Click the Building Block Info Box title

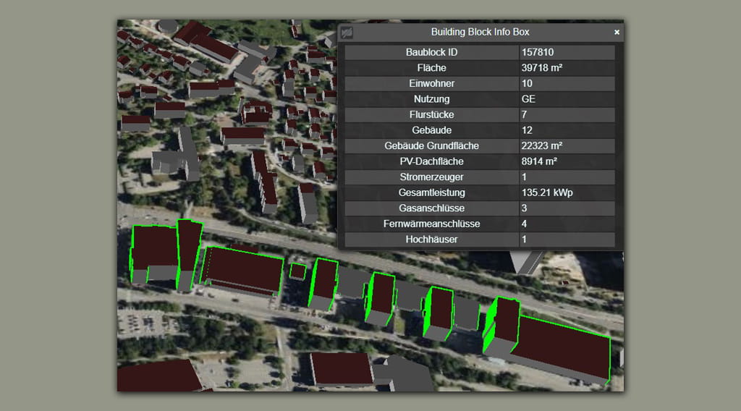pos(480,33)
